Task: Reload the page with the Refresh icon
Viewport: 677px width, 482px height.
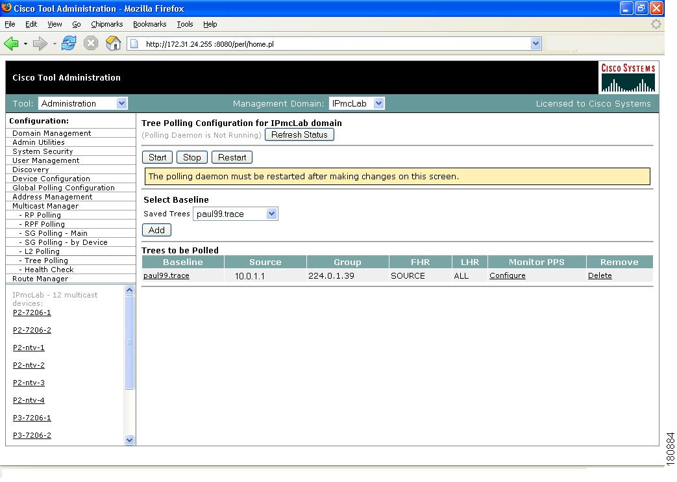Action: [x=69, y=44]
